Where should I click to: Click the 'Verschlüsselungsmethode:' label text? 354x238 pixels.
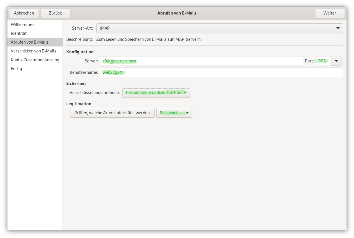tap(95, 93)
